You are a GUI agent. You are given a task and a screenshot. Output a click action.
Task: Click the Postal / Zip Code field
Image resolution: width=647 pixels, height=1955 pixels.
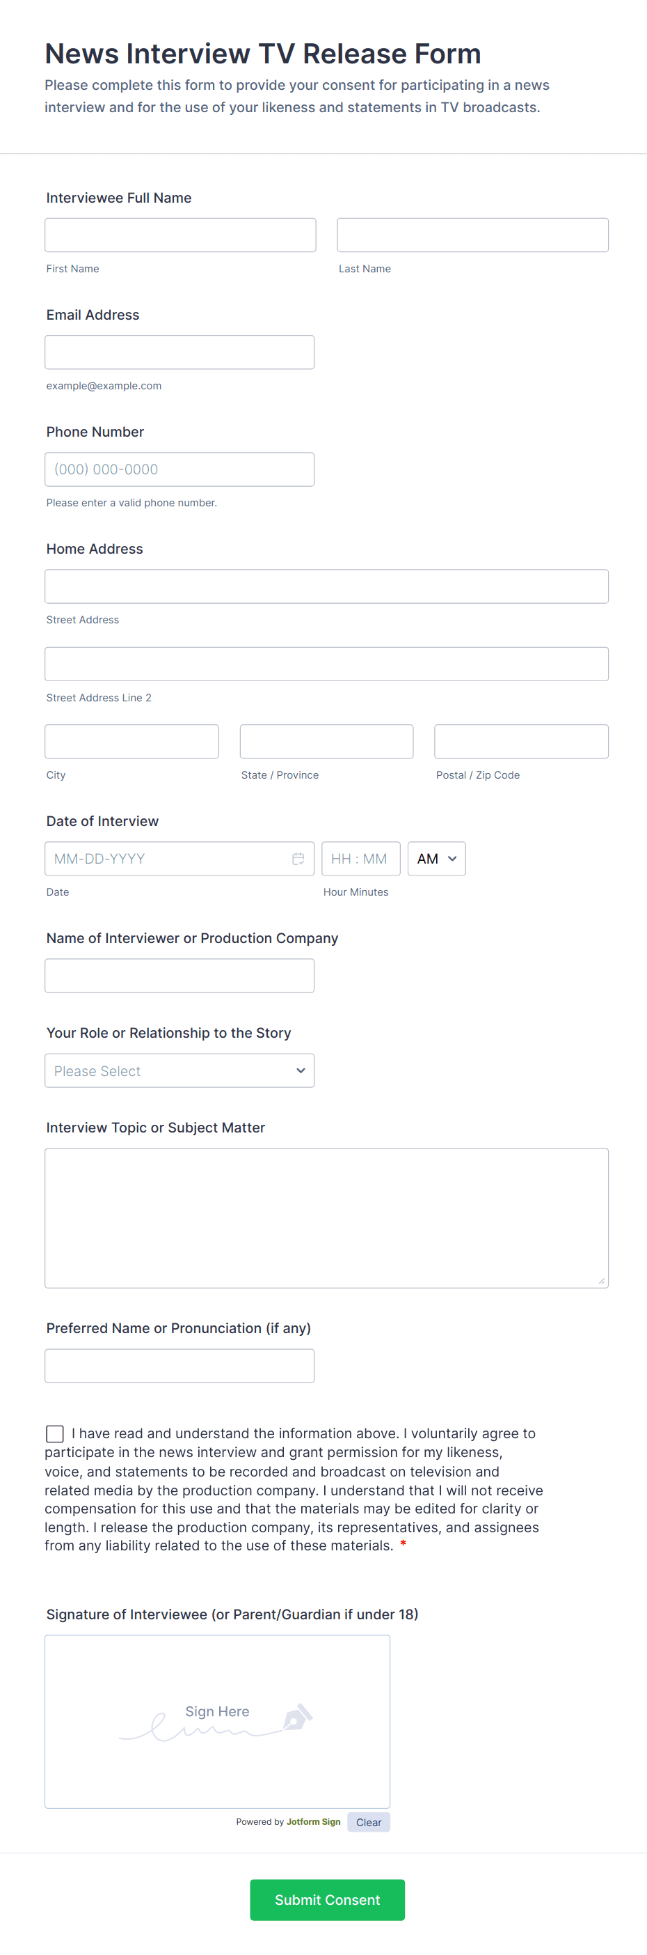pyautogui.click(x=520, y=741)
